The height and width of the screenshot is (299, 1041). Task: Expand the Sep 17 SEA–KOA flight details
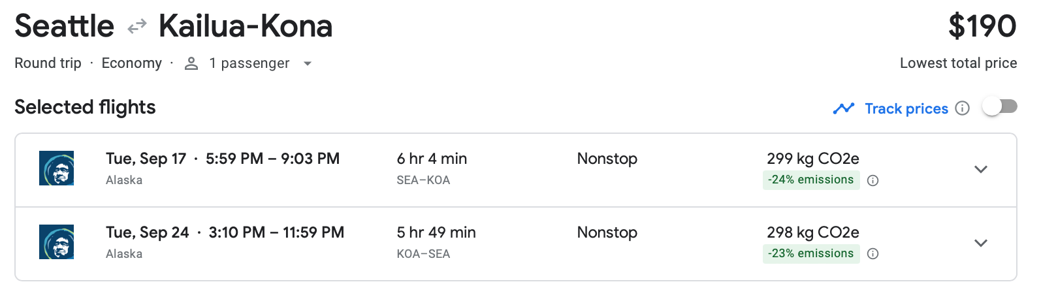(x=980, y=170)
